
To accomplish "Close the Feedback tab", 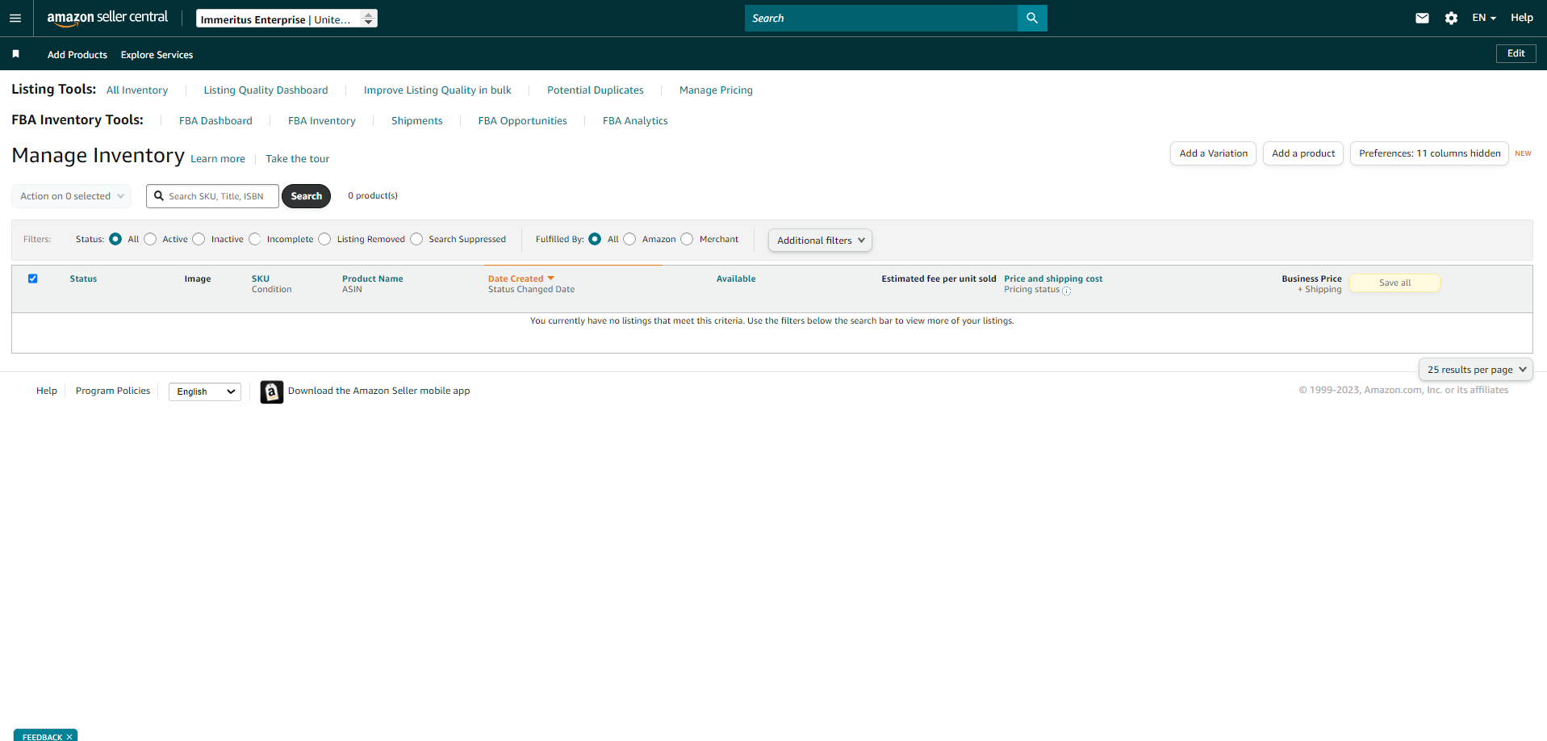I will [x=69, y=737].
